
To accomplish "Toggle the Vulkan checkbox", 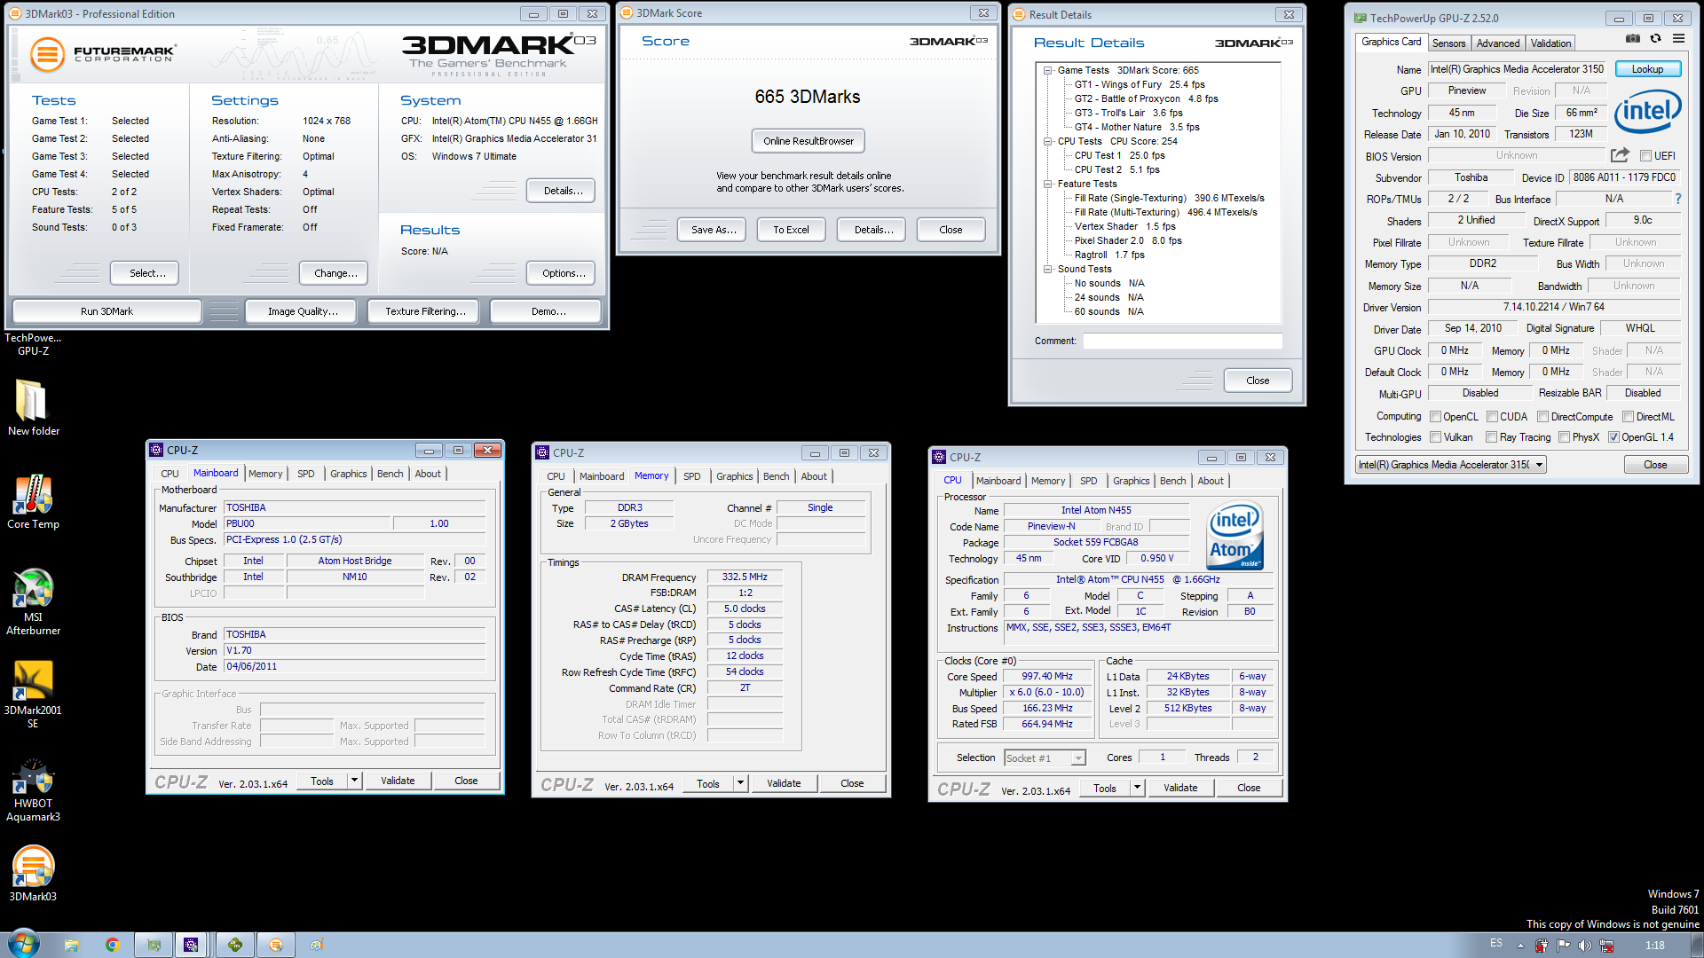I will (x=1435, y=437).
